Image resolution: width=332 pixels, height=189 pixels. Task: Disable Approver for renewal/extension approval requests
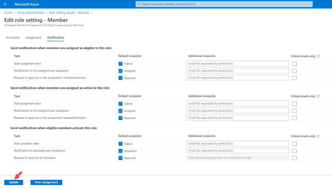pyautogui.click(x=120, y=78)
